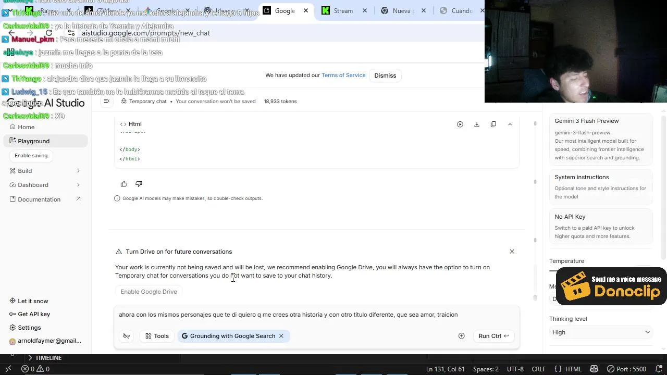667x375 pixels.
Task: Change encoding via UTF-8 status item
Action: [x=515, y=369]
